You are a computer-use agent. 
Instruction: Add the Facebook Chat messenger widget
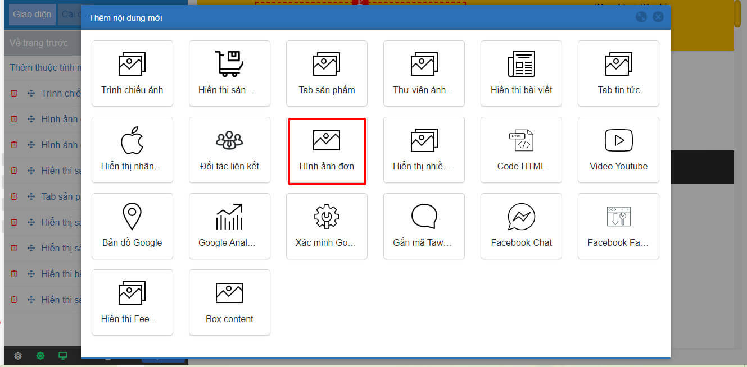tap(521, 226)
